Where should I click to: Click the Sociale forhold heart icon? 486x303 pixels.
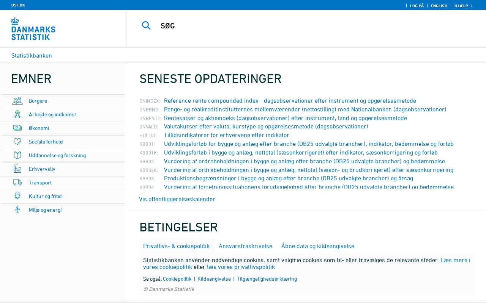[17, 142]
